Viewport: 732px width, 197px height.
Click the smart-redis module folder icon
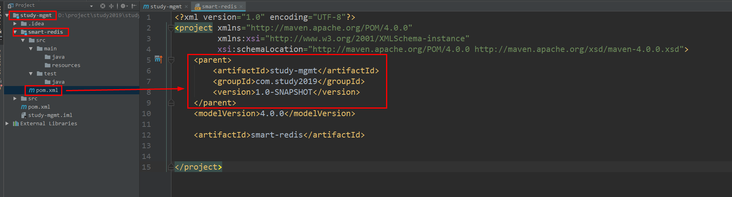(x=24, y=32)
